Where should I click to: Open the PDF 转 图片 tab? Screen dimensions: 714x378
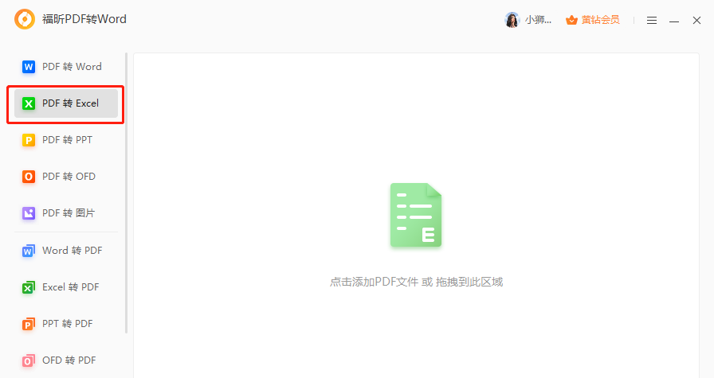66,213
